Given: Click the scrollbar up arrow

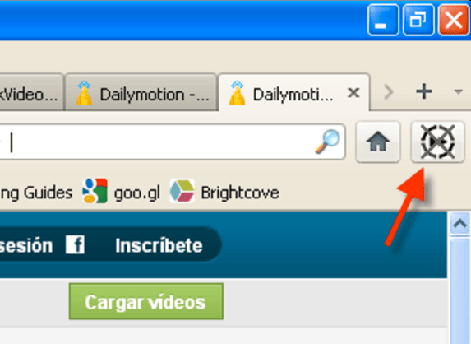Looking at the screenshot, I should point(459,223).
